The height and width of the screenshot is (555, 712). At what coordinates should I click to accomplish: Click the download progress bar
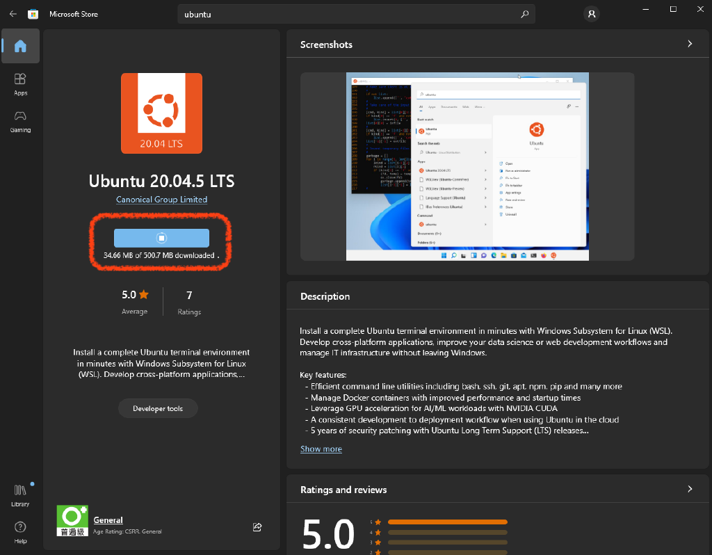point(161,237)
